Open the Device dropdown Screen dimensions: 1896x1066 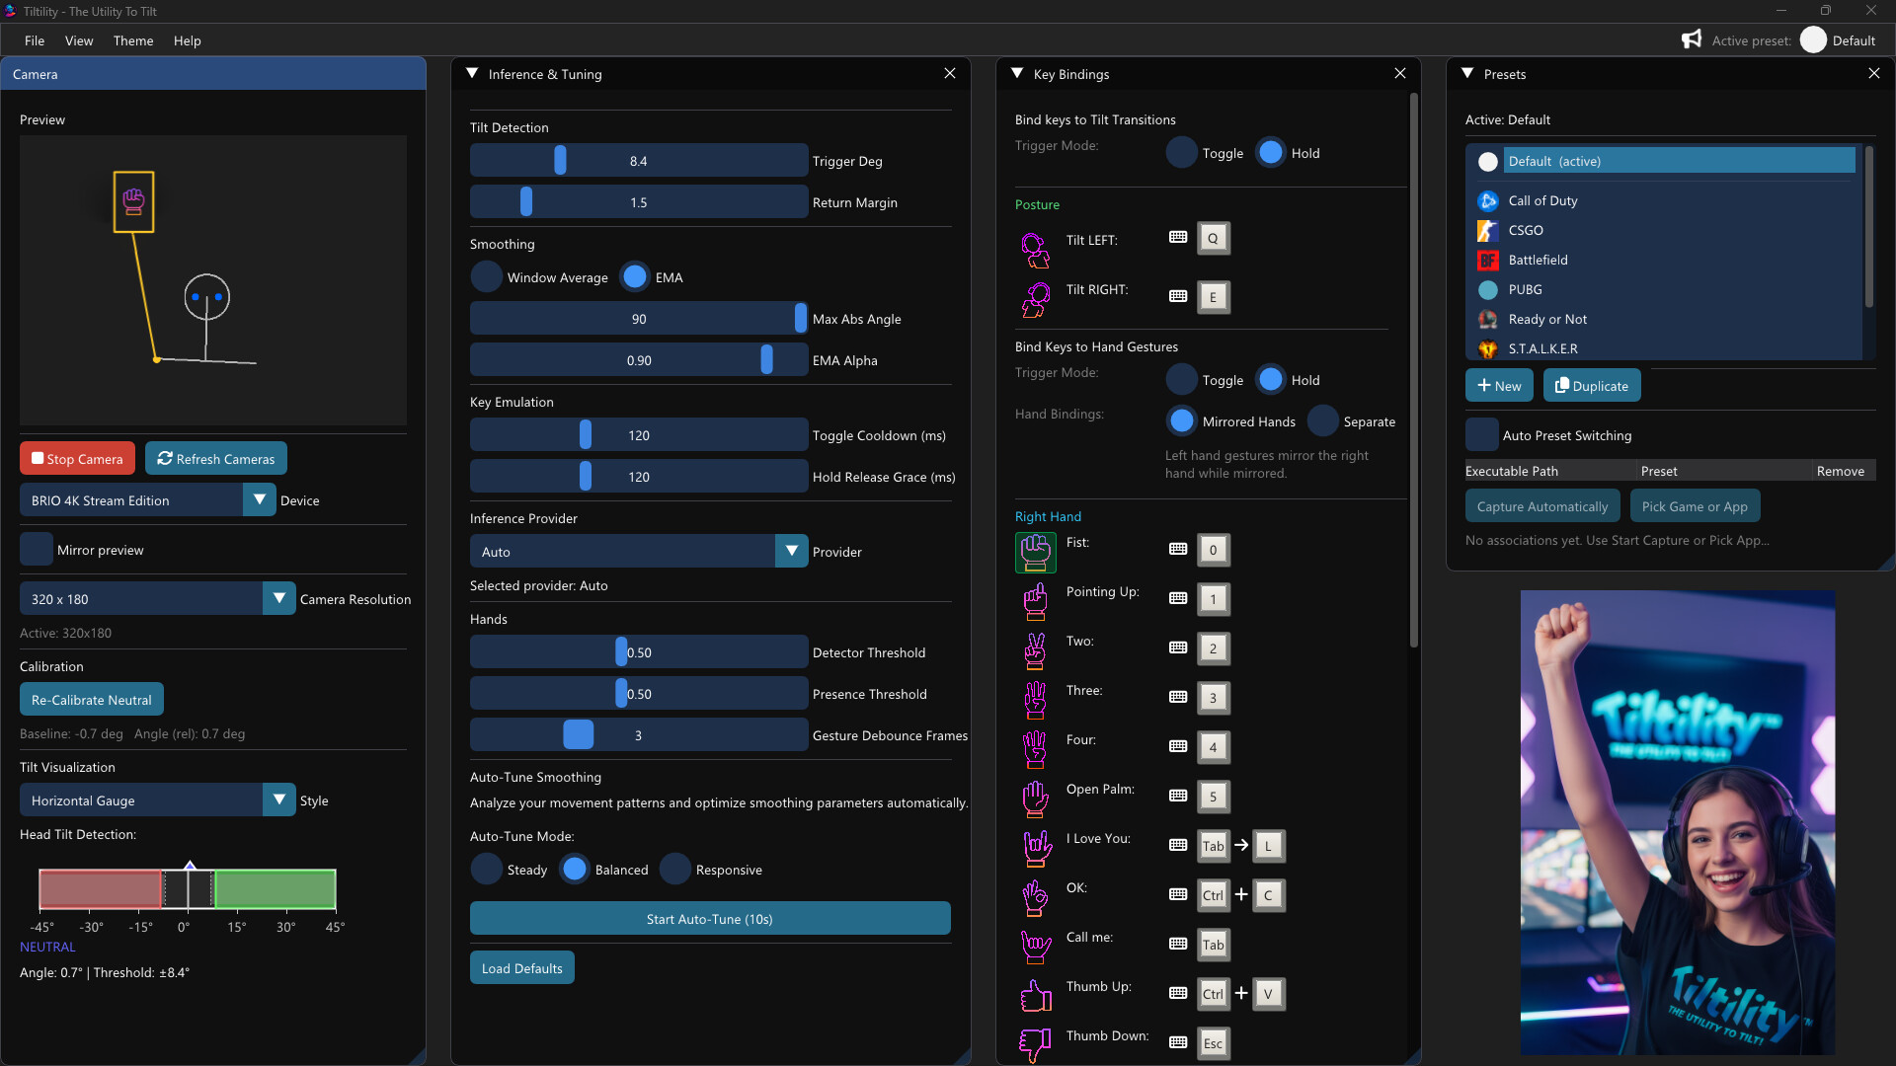[x=260, y=499]
